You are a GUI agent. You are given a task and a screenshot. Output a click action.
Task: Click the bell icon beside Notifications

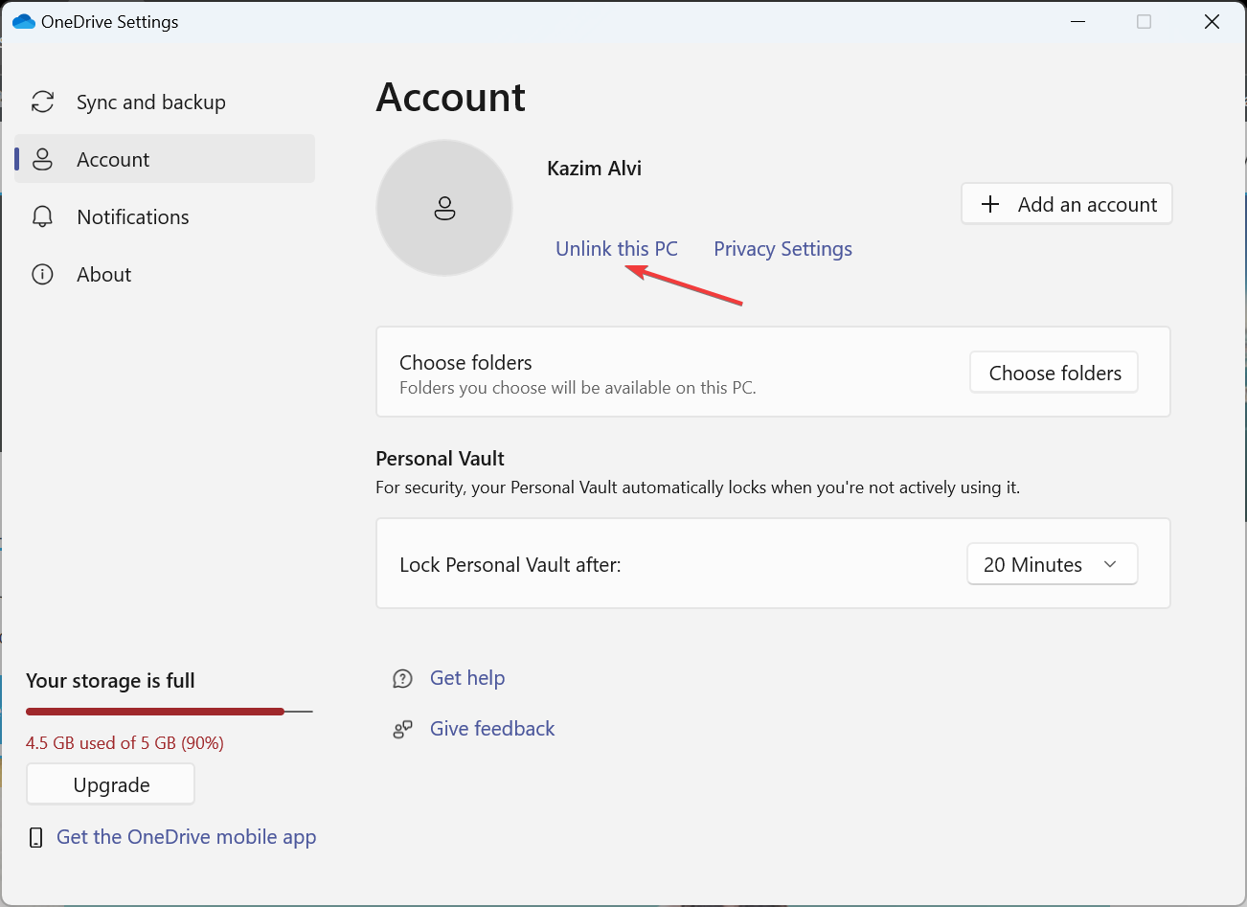(42, 216)
